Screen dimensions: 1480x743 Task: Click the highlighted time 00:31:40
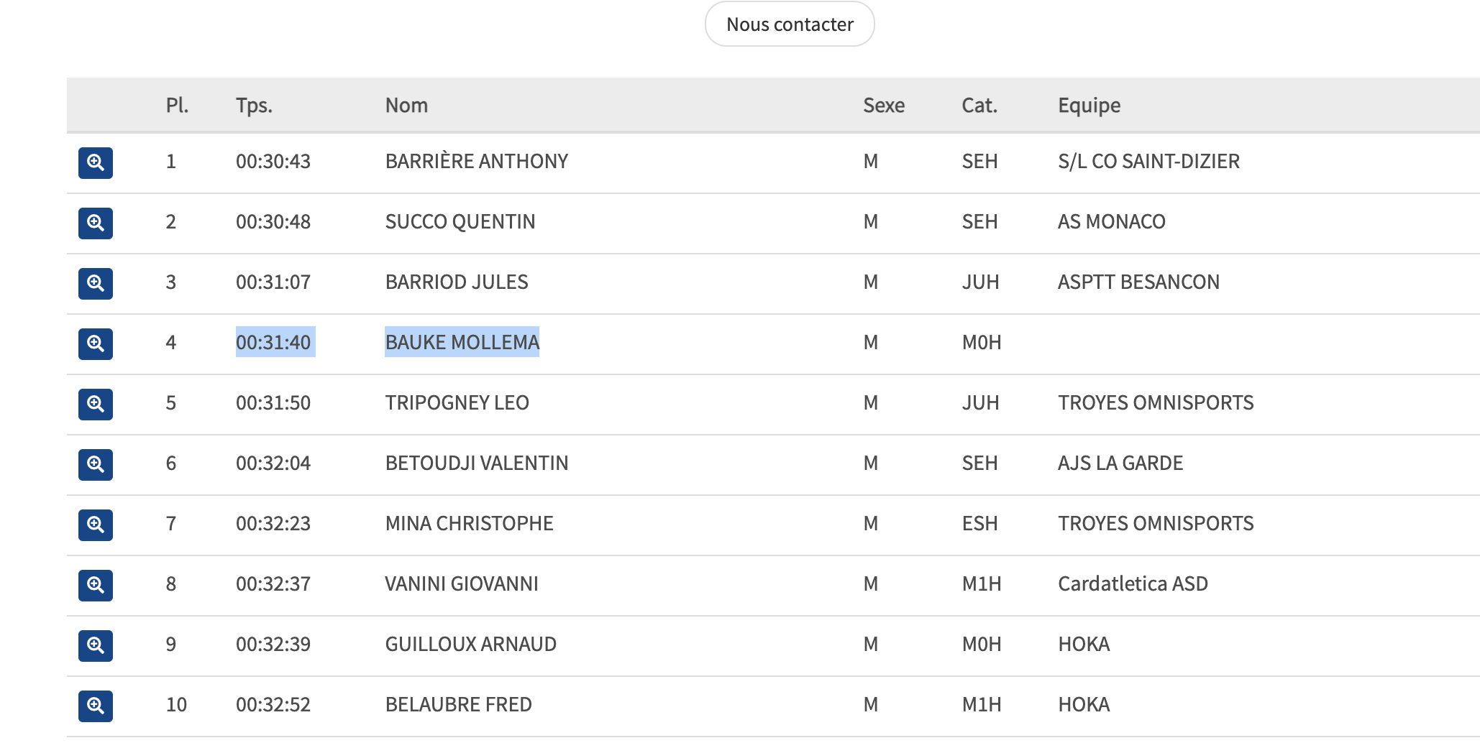(x=274, y=342)
